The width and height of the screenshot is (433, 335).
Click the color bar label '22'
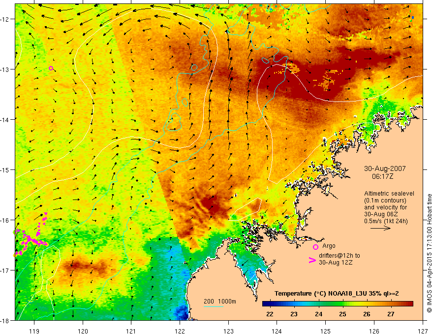pos(270,314)
